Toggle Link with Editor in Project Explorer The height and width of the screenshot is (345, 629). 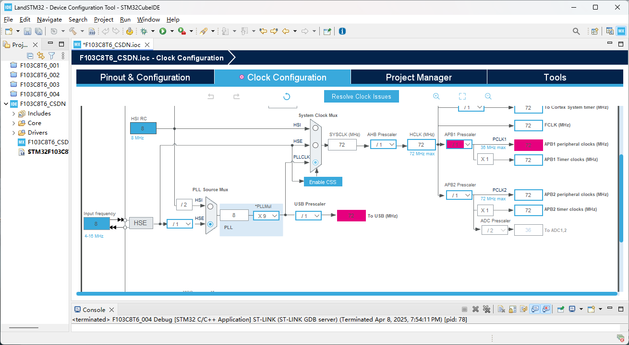pos(41,56)
